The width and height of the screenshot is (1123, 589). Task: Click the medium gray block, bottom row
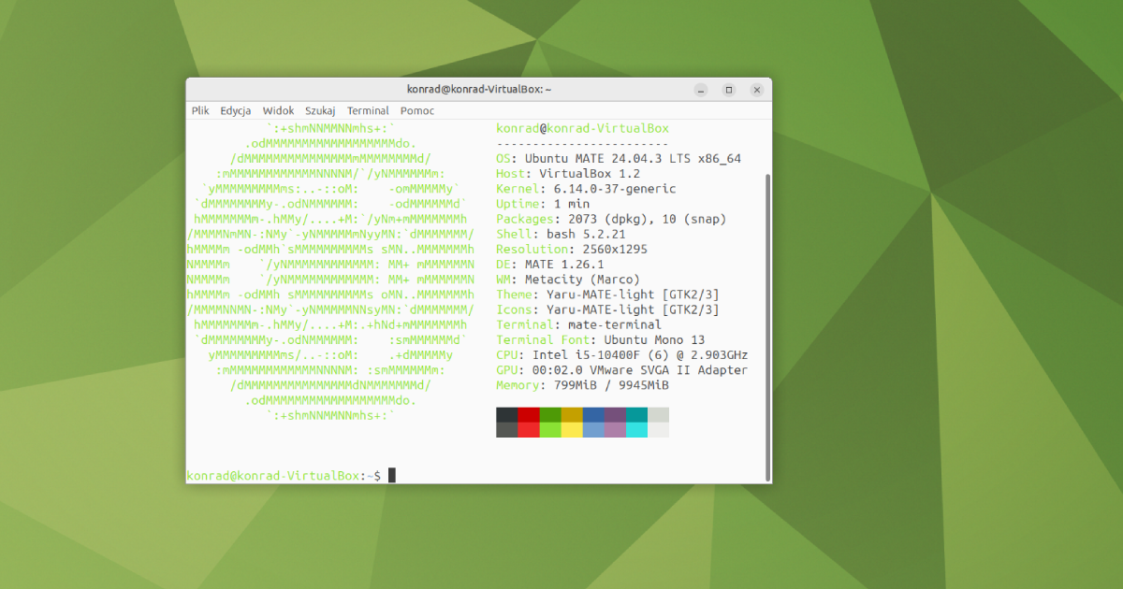point(507,430)
